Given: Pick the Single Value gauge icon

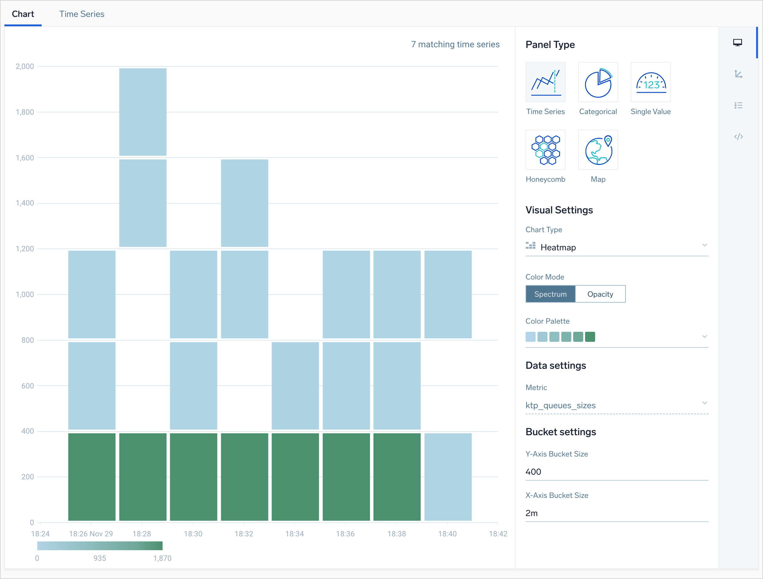Looking at the screenshot, I should click(650, 82).
